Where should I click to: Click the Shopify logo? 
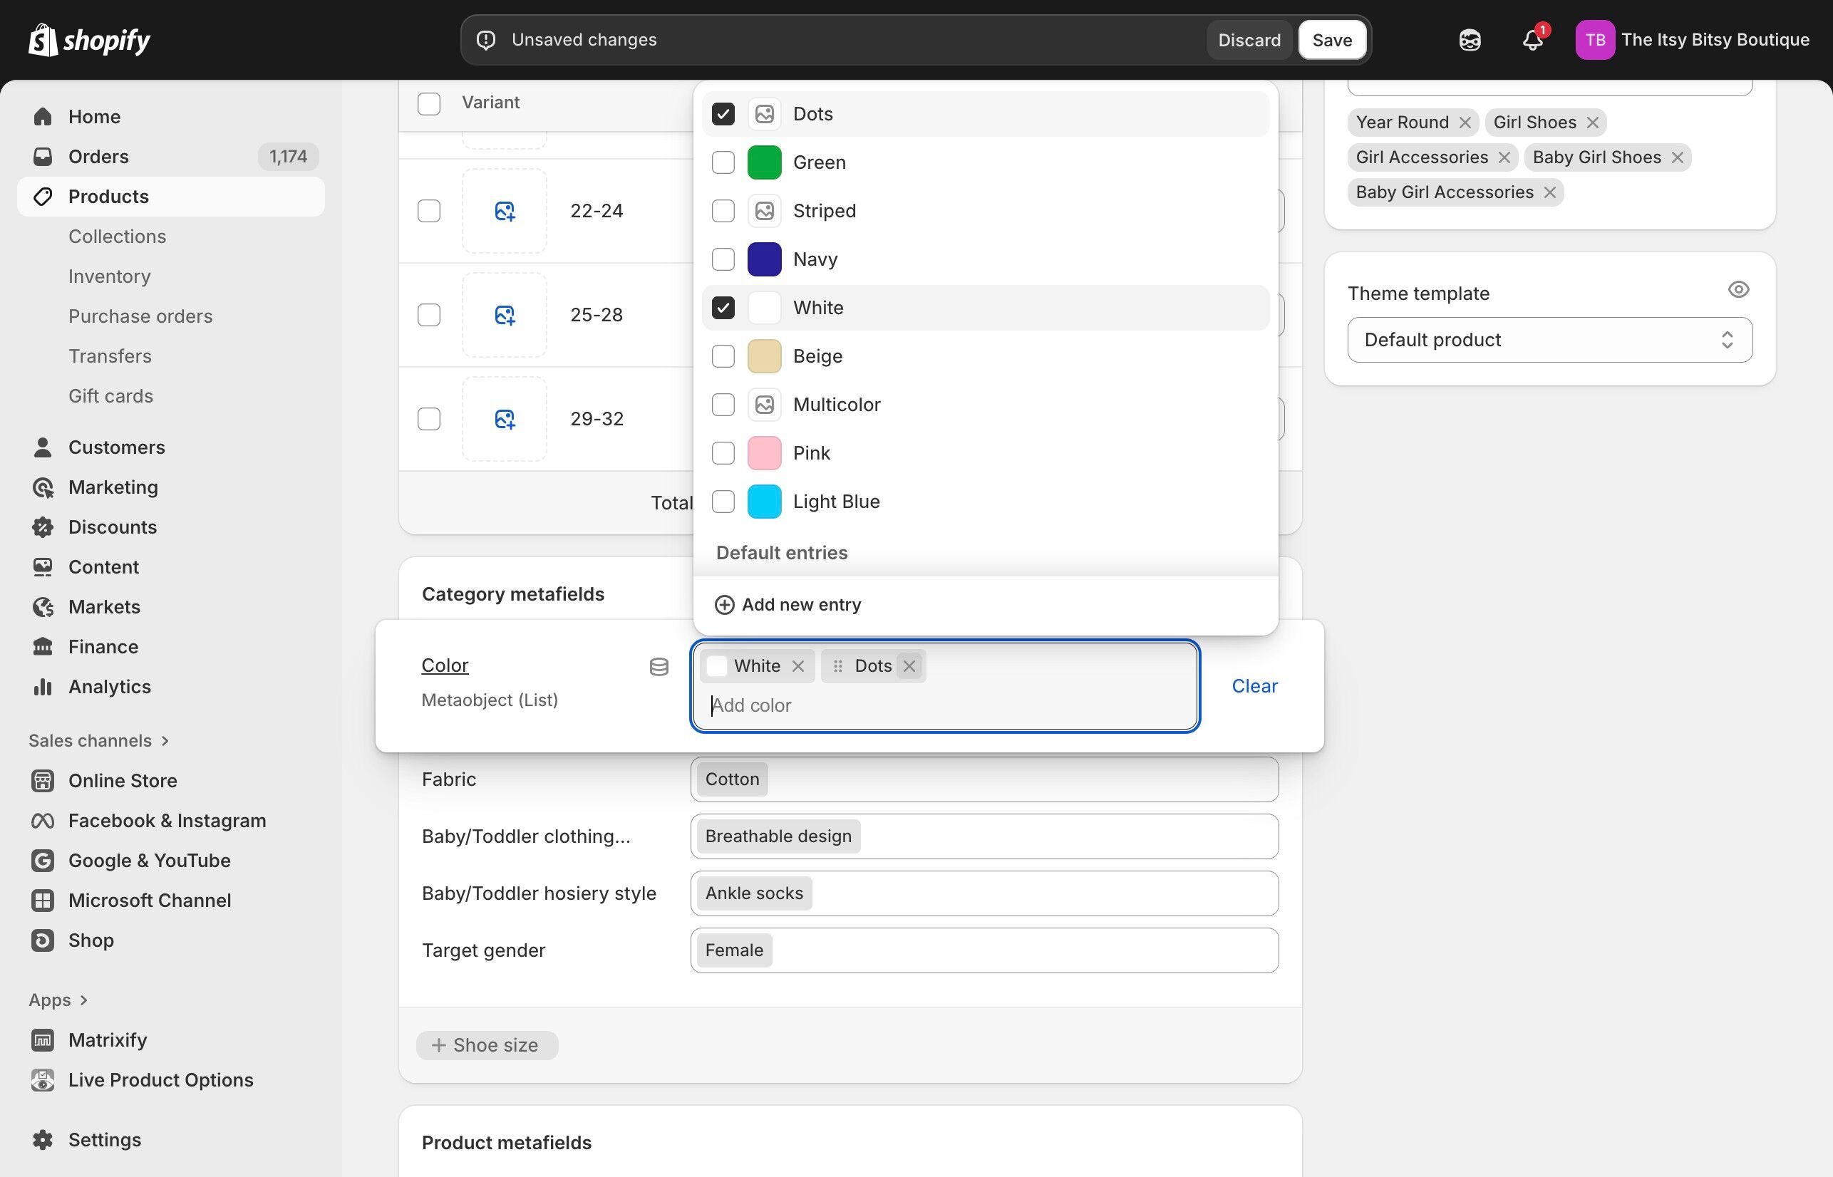pyautogui.click(x=88, y=39)
